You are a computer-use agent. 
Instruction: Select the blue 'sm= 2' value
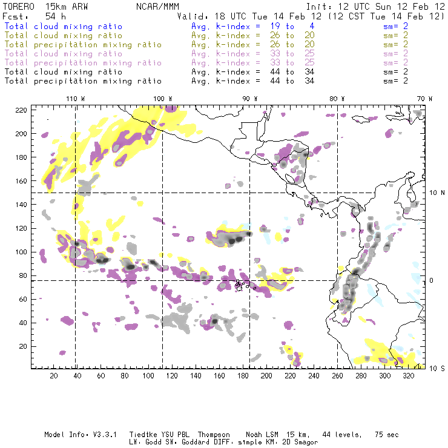(395, 26)
